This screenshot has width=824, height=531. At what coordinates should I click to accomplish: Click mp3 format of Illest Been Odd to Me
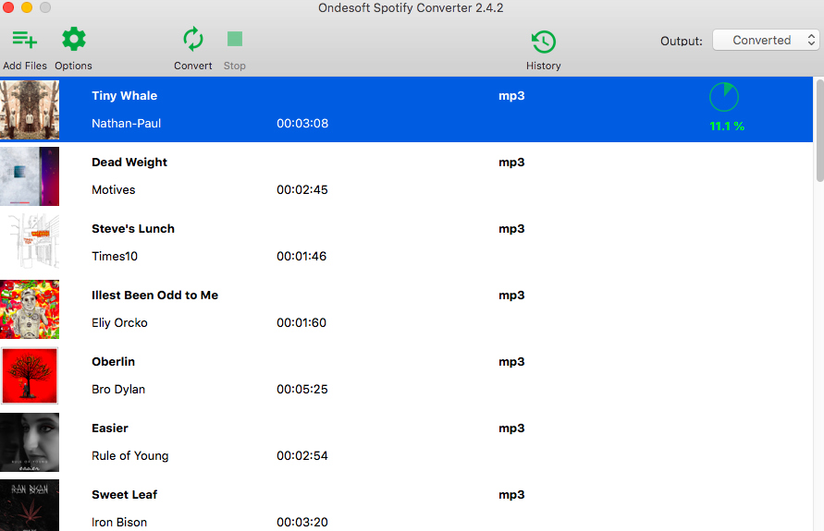[511, 296]
